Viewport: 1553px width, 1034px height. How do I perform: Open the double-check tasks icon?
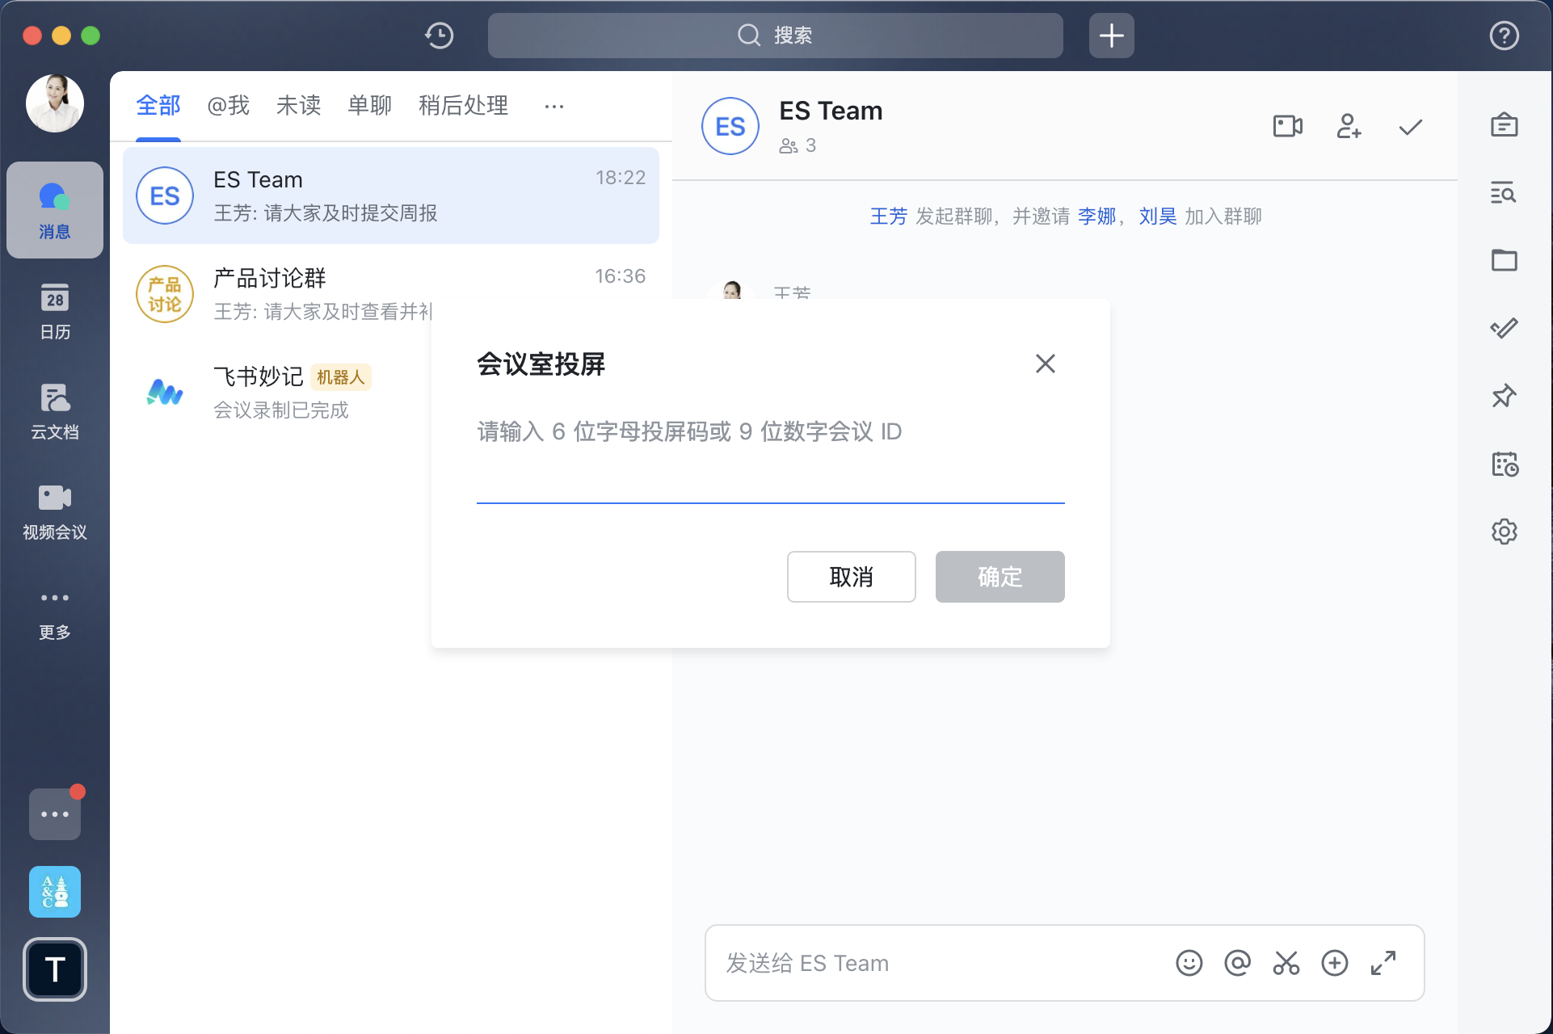click(x=1504, y=328)
